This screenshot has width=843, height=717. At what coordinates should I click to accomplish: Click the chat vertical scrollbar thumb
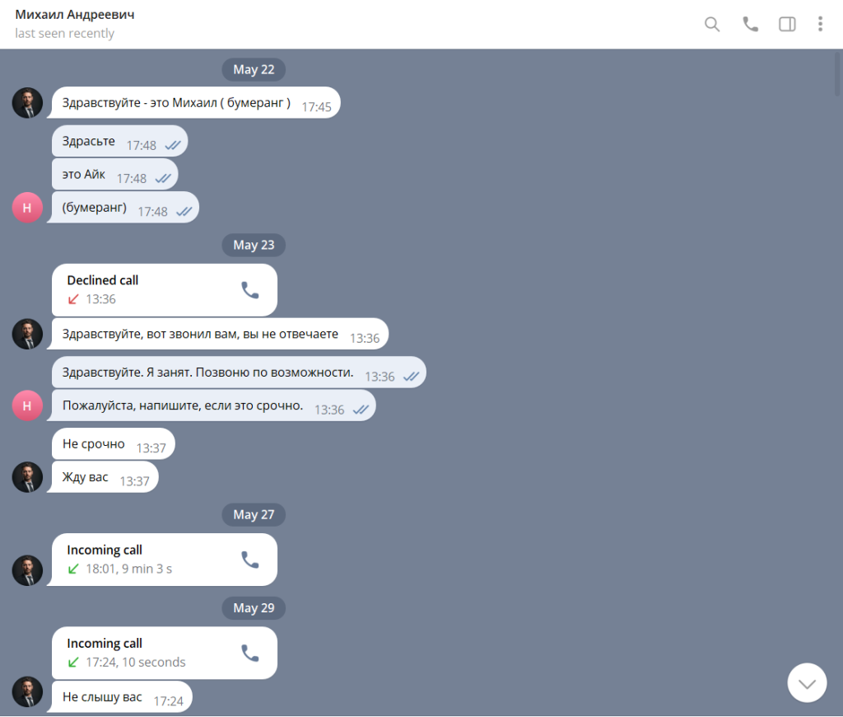coord(837,73)
